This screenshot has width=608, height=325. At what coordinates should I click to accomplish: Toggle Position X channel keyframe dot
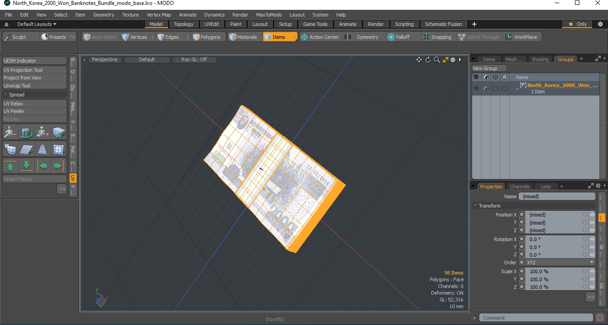pos(522,215)
